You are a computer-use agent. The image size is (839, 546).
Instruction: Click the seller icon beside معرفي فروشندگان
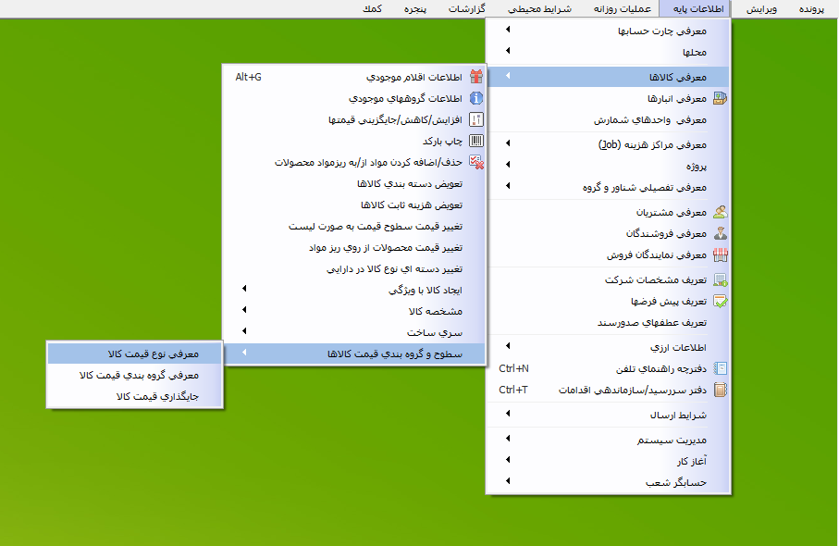pyautogui.click(x=720, y=233)
